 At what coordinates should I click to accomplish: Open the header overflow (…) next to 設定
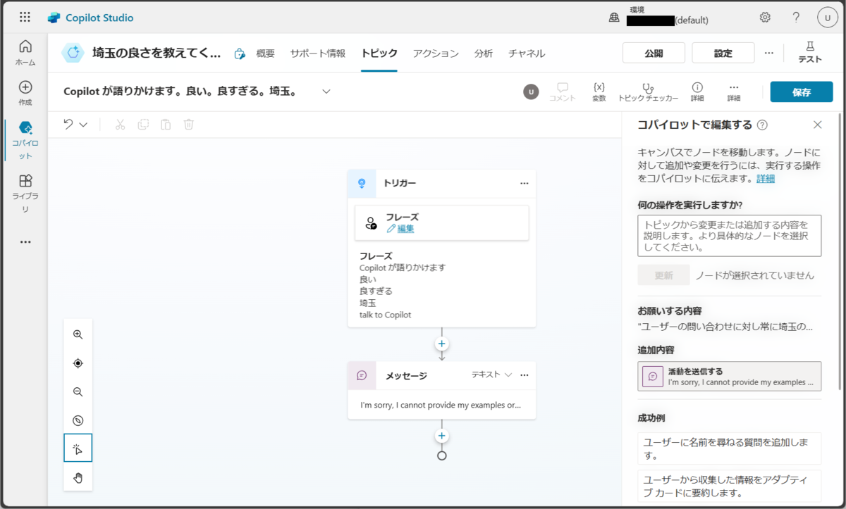[769, 53]
